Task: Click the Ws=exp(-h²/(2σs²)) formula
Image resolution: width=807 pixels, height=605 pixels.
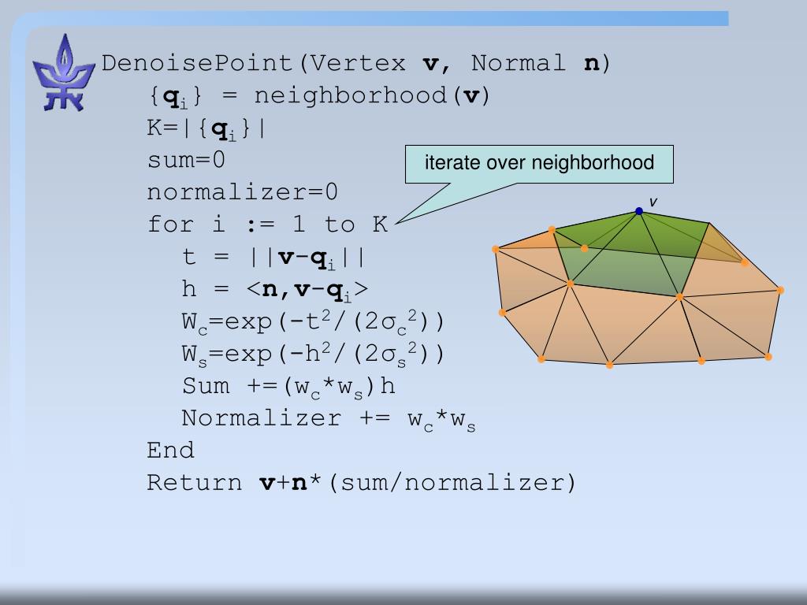Action: point(313,354)
